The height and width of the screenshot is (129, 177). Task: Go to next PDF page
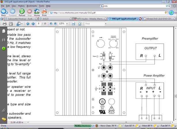(33, 24)
